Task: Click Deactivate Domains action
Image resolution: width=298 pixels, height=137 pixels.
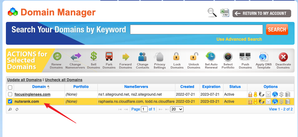Action: pos(283,61)
